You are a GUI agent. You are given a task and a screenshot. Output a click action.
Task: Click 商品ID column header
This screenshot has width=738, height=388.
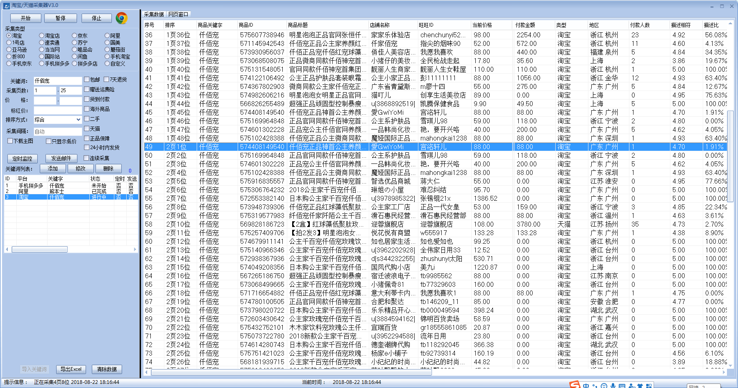pos(261,25)
